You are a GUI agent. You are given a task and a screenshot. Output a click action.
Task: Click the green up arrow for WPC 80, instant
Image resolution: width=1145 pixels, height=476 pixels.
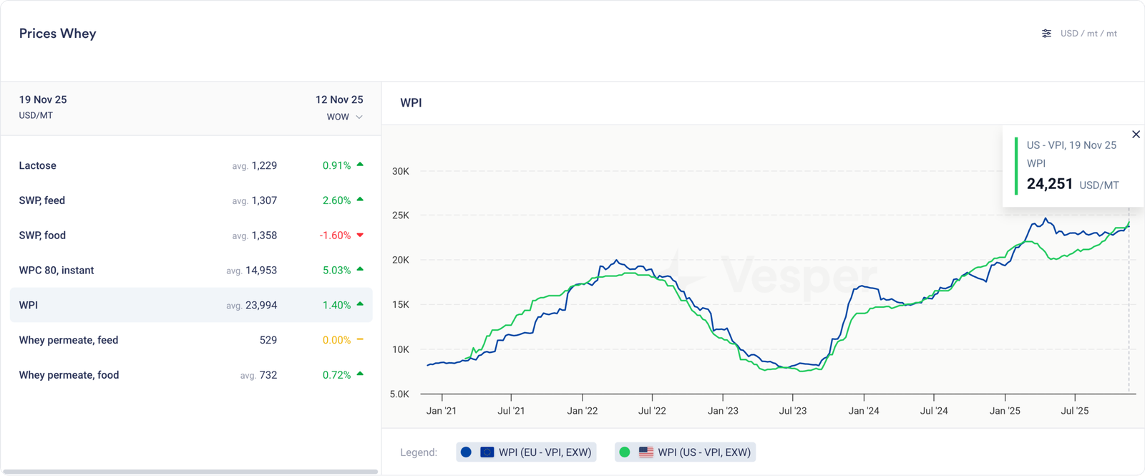[360, 269]
